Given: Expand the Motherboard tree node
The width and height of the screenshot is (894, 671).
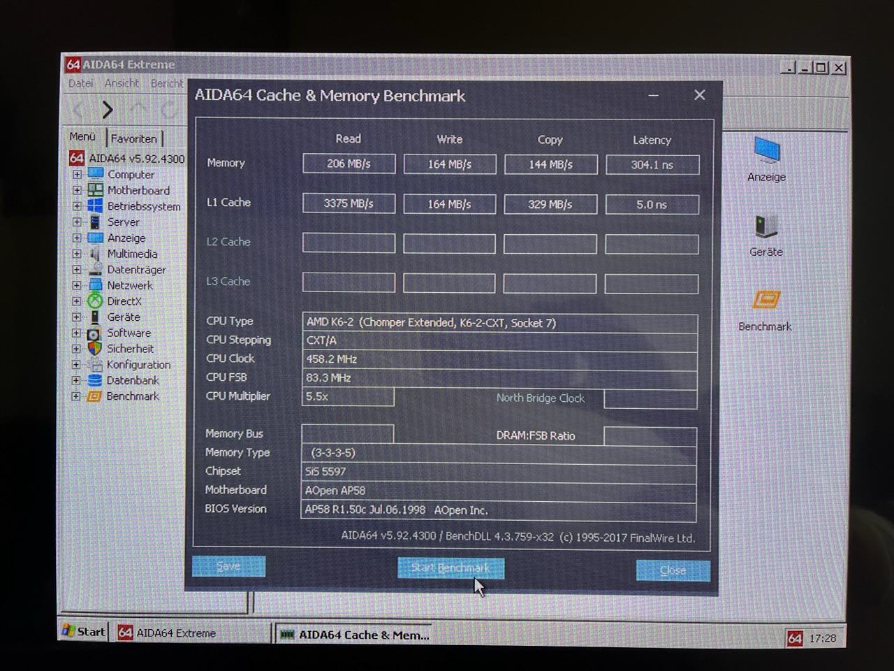Looking at the screenshot, I should pyautogui.click(x=77, y=190).
